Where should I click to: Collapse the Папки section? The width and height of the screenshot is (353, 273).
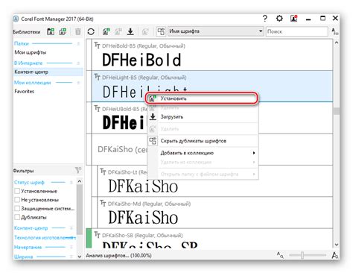(x=78, y=44)
